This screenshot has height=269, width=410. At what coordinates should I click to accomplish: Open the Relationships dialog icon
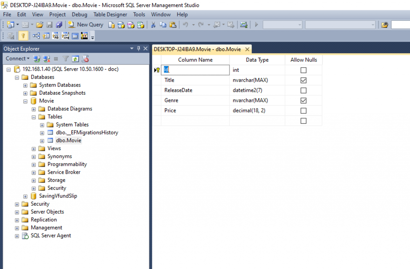36,36
